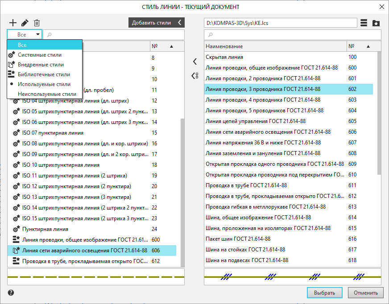Choose 'Библиотечные стили' from filter list

point(44,74)
